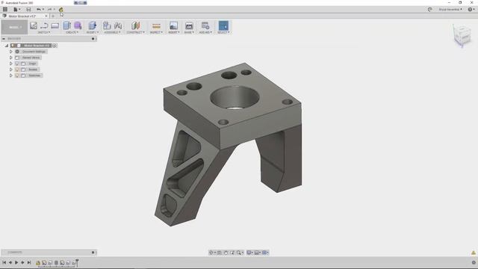Open the Help dropdown

coord(471,10)
